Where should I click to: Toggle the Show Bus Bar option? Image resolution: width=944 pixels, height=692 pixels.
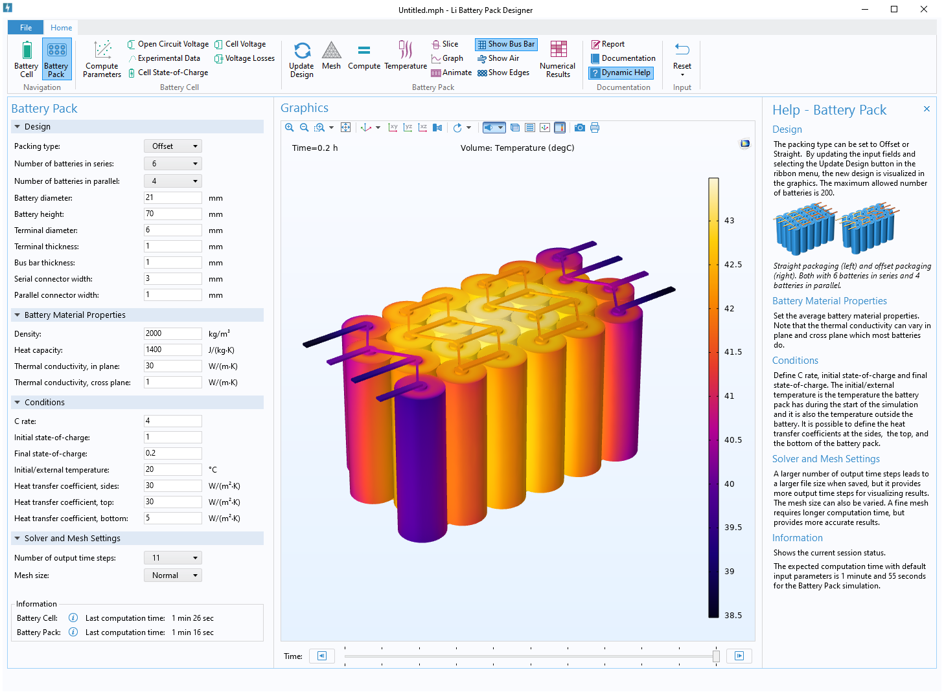coord(506,44)
